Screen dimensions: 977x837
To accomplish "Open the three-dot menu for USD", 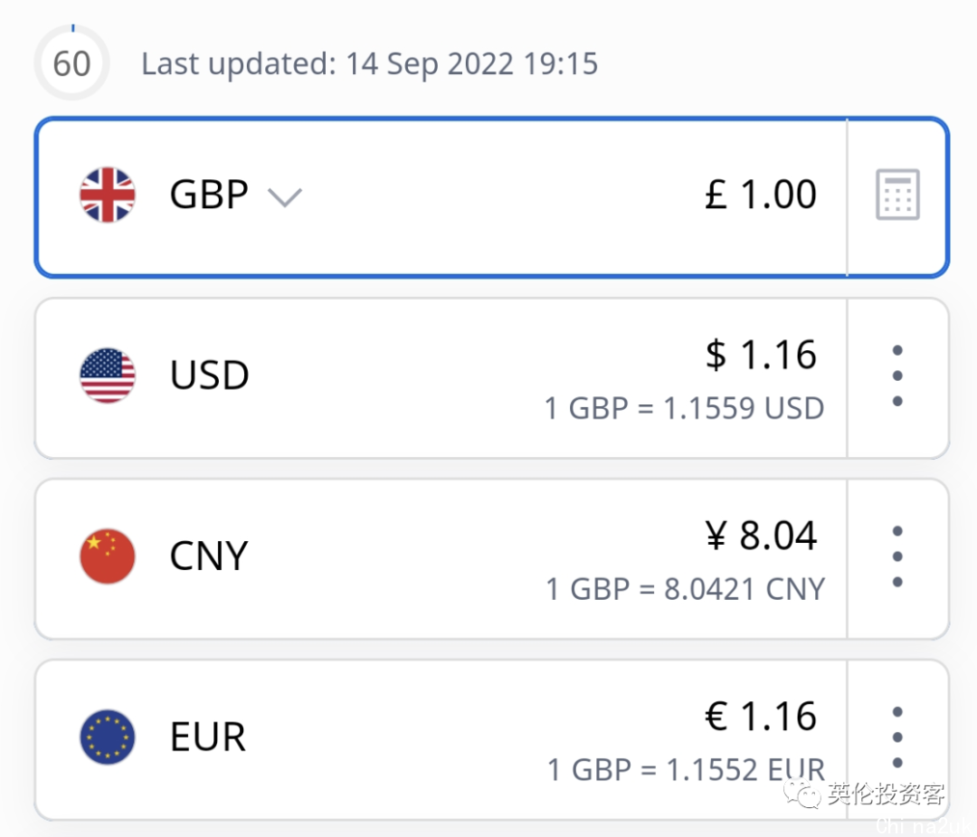I will pyautogui.click(x=897, y=376).
